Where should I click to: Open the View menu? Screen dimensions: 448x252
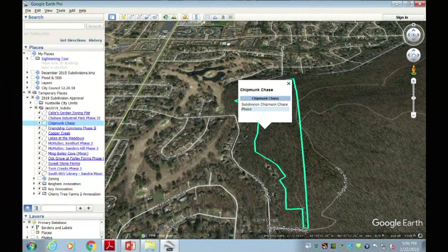click(x=48, y=10)
